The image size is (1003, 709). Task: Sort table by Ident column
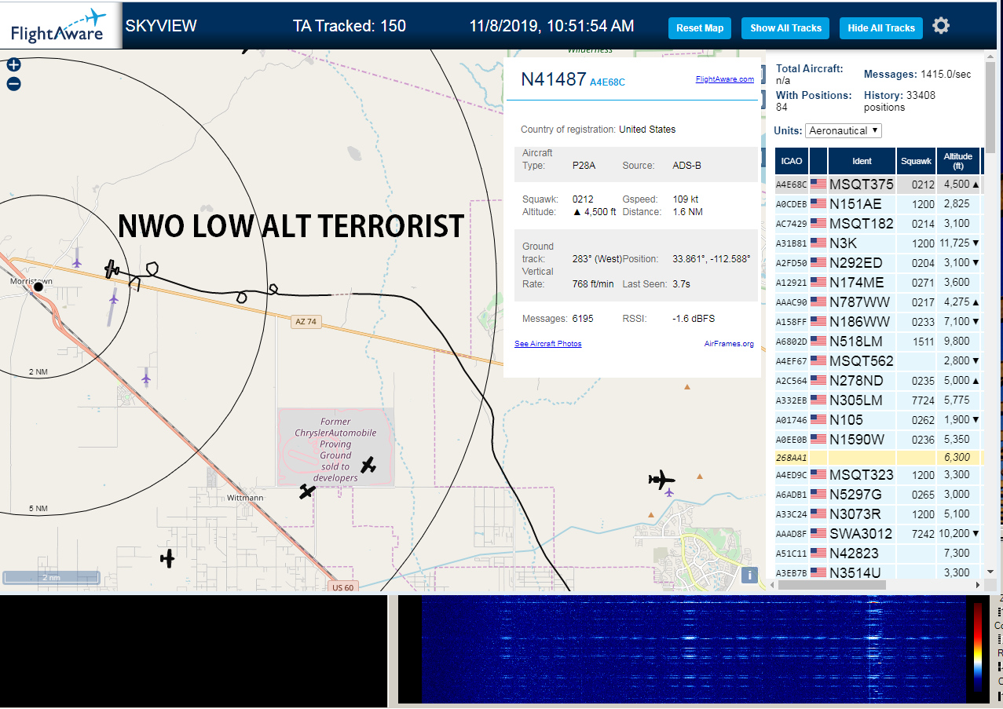862,161
